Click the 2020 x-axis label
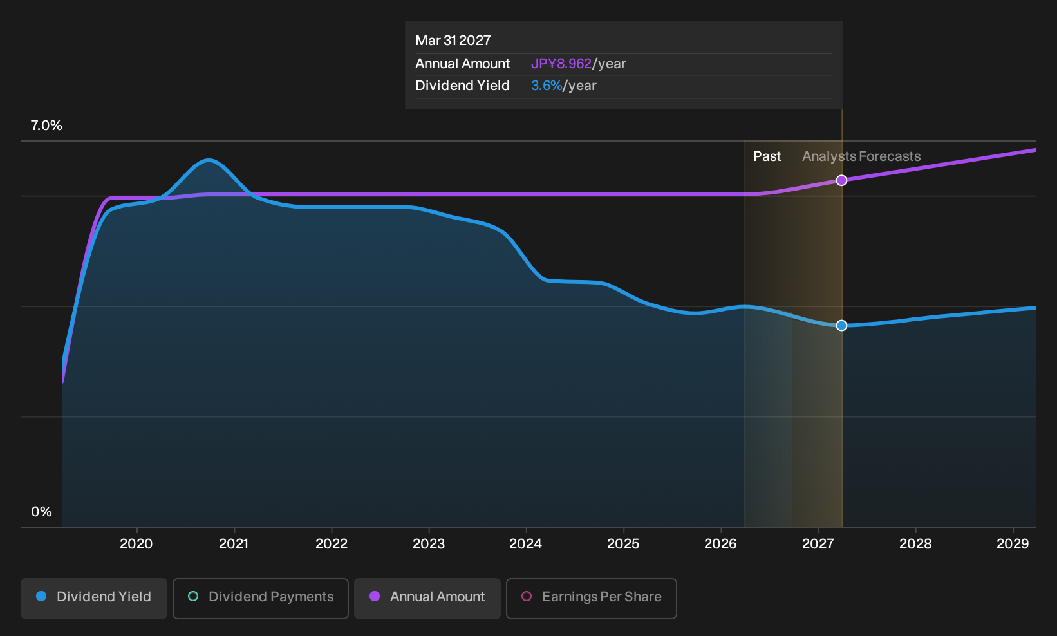 point(136,544)
